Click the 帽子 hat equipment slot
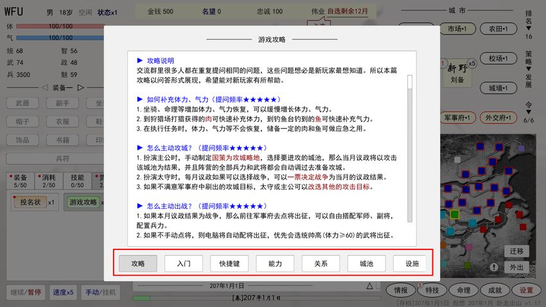The width and height of the screenshot is (546, 307). pos(22,121)
